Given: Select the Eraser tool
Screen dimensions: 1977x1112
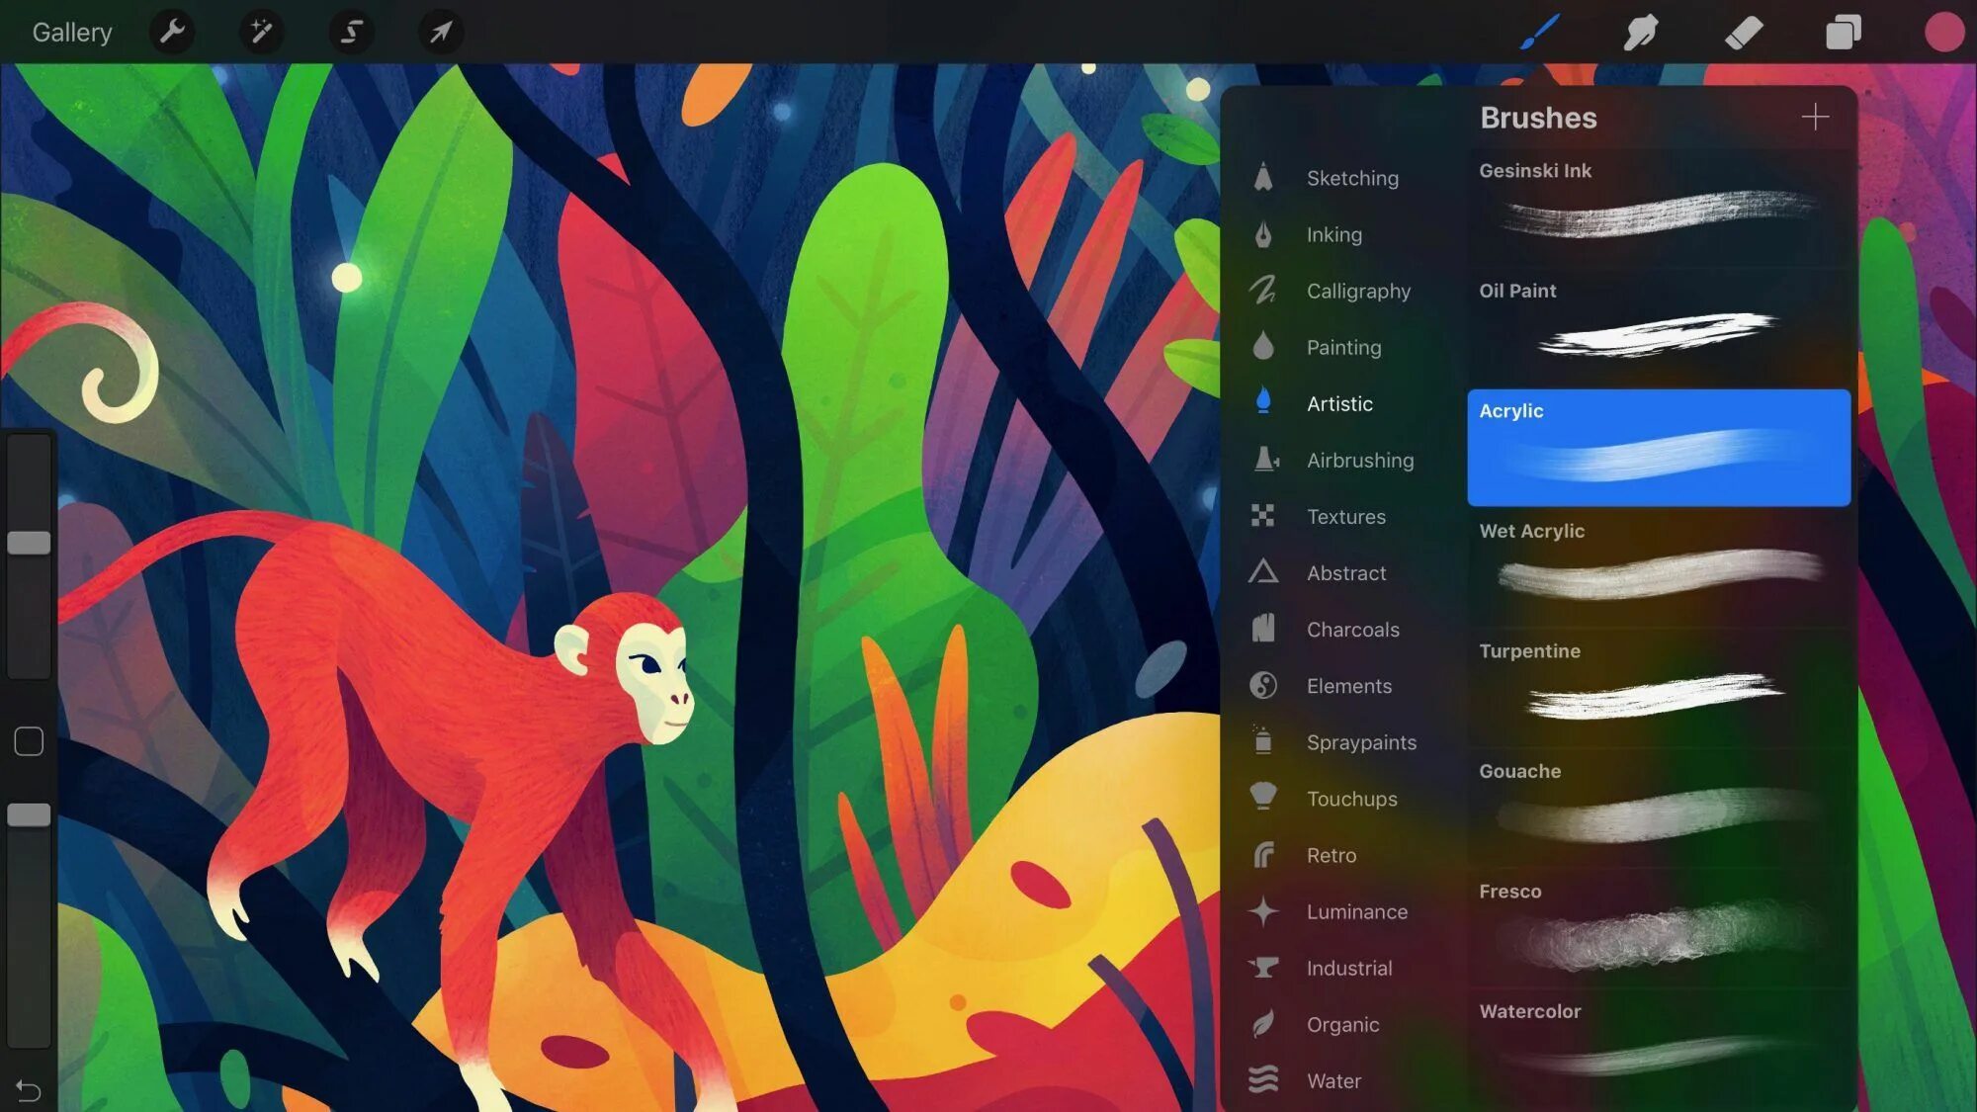Looking at the screenshot, I should tap(1743, 32).
